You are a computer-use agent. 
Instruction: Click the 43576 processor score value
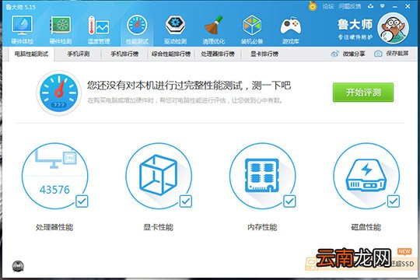tap(54, 190)
